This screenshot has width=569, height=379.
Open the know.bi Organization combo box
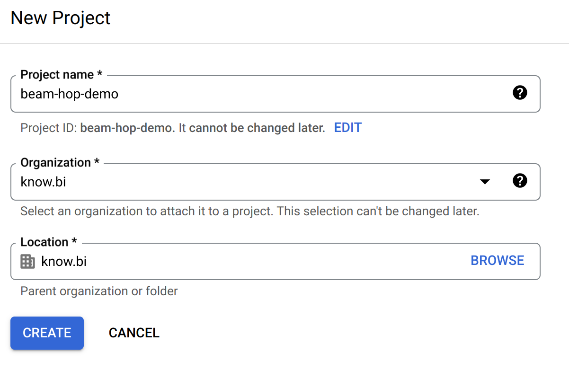[237, 182]
